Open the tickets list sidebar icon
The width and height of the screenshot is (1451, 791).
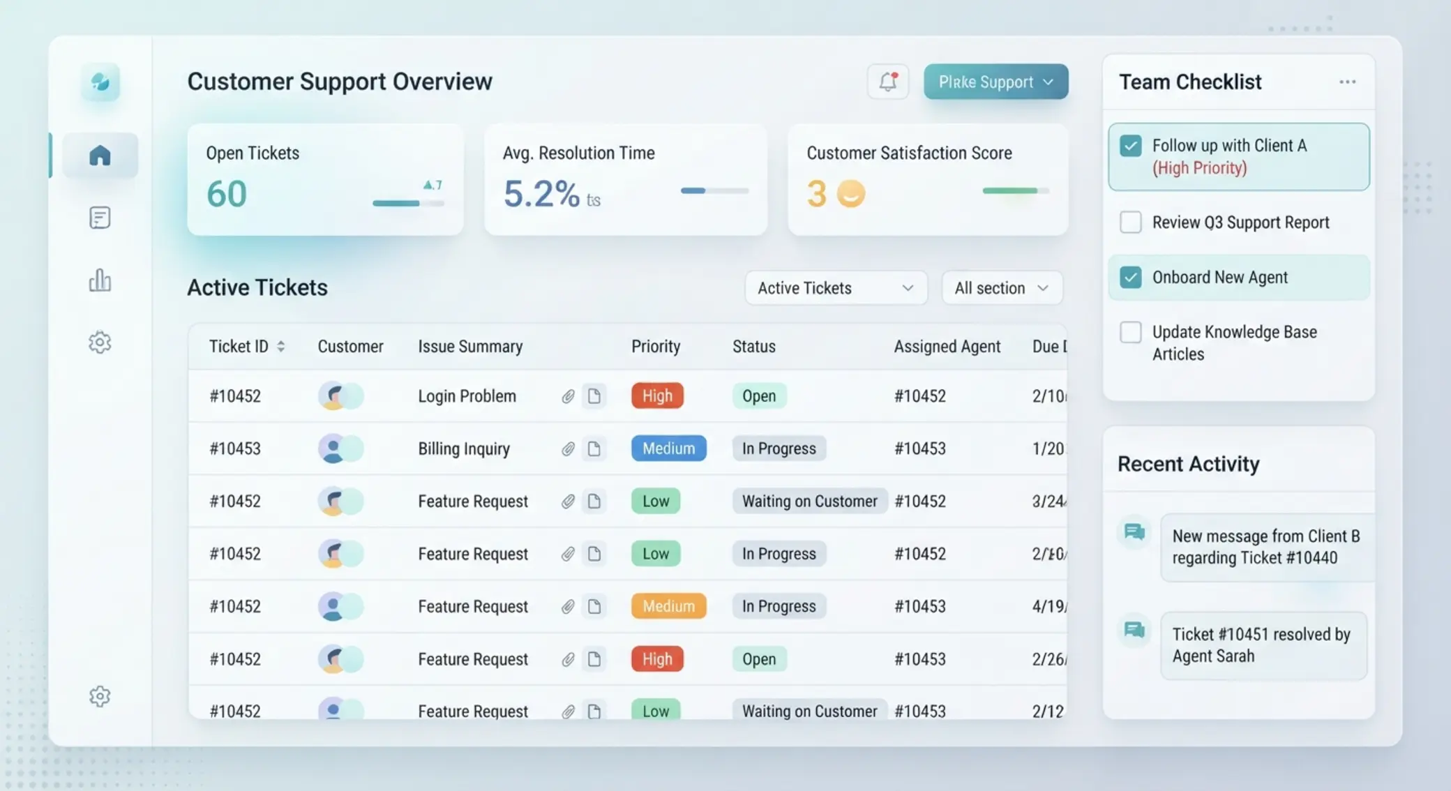click(100, 218)
